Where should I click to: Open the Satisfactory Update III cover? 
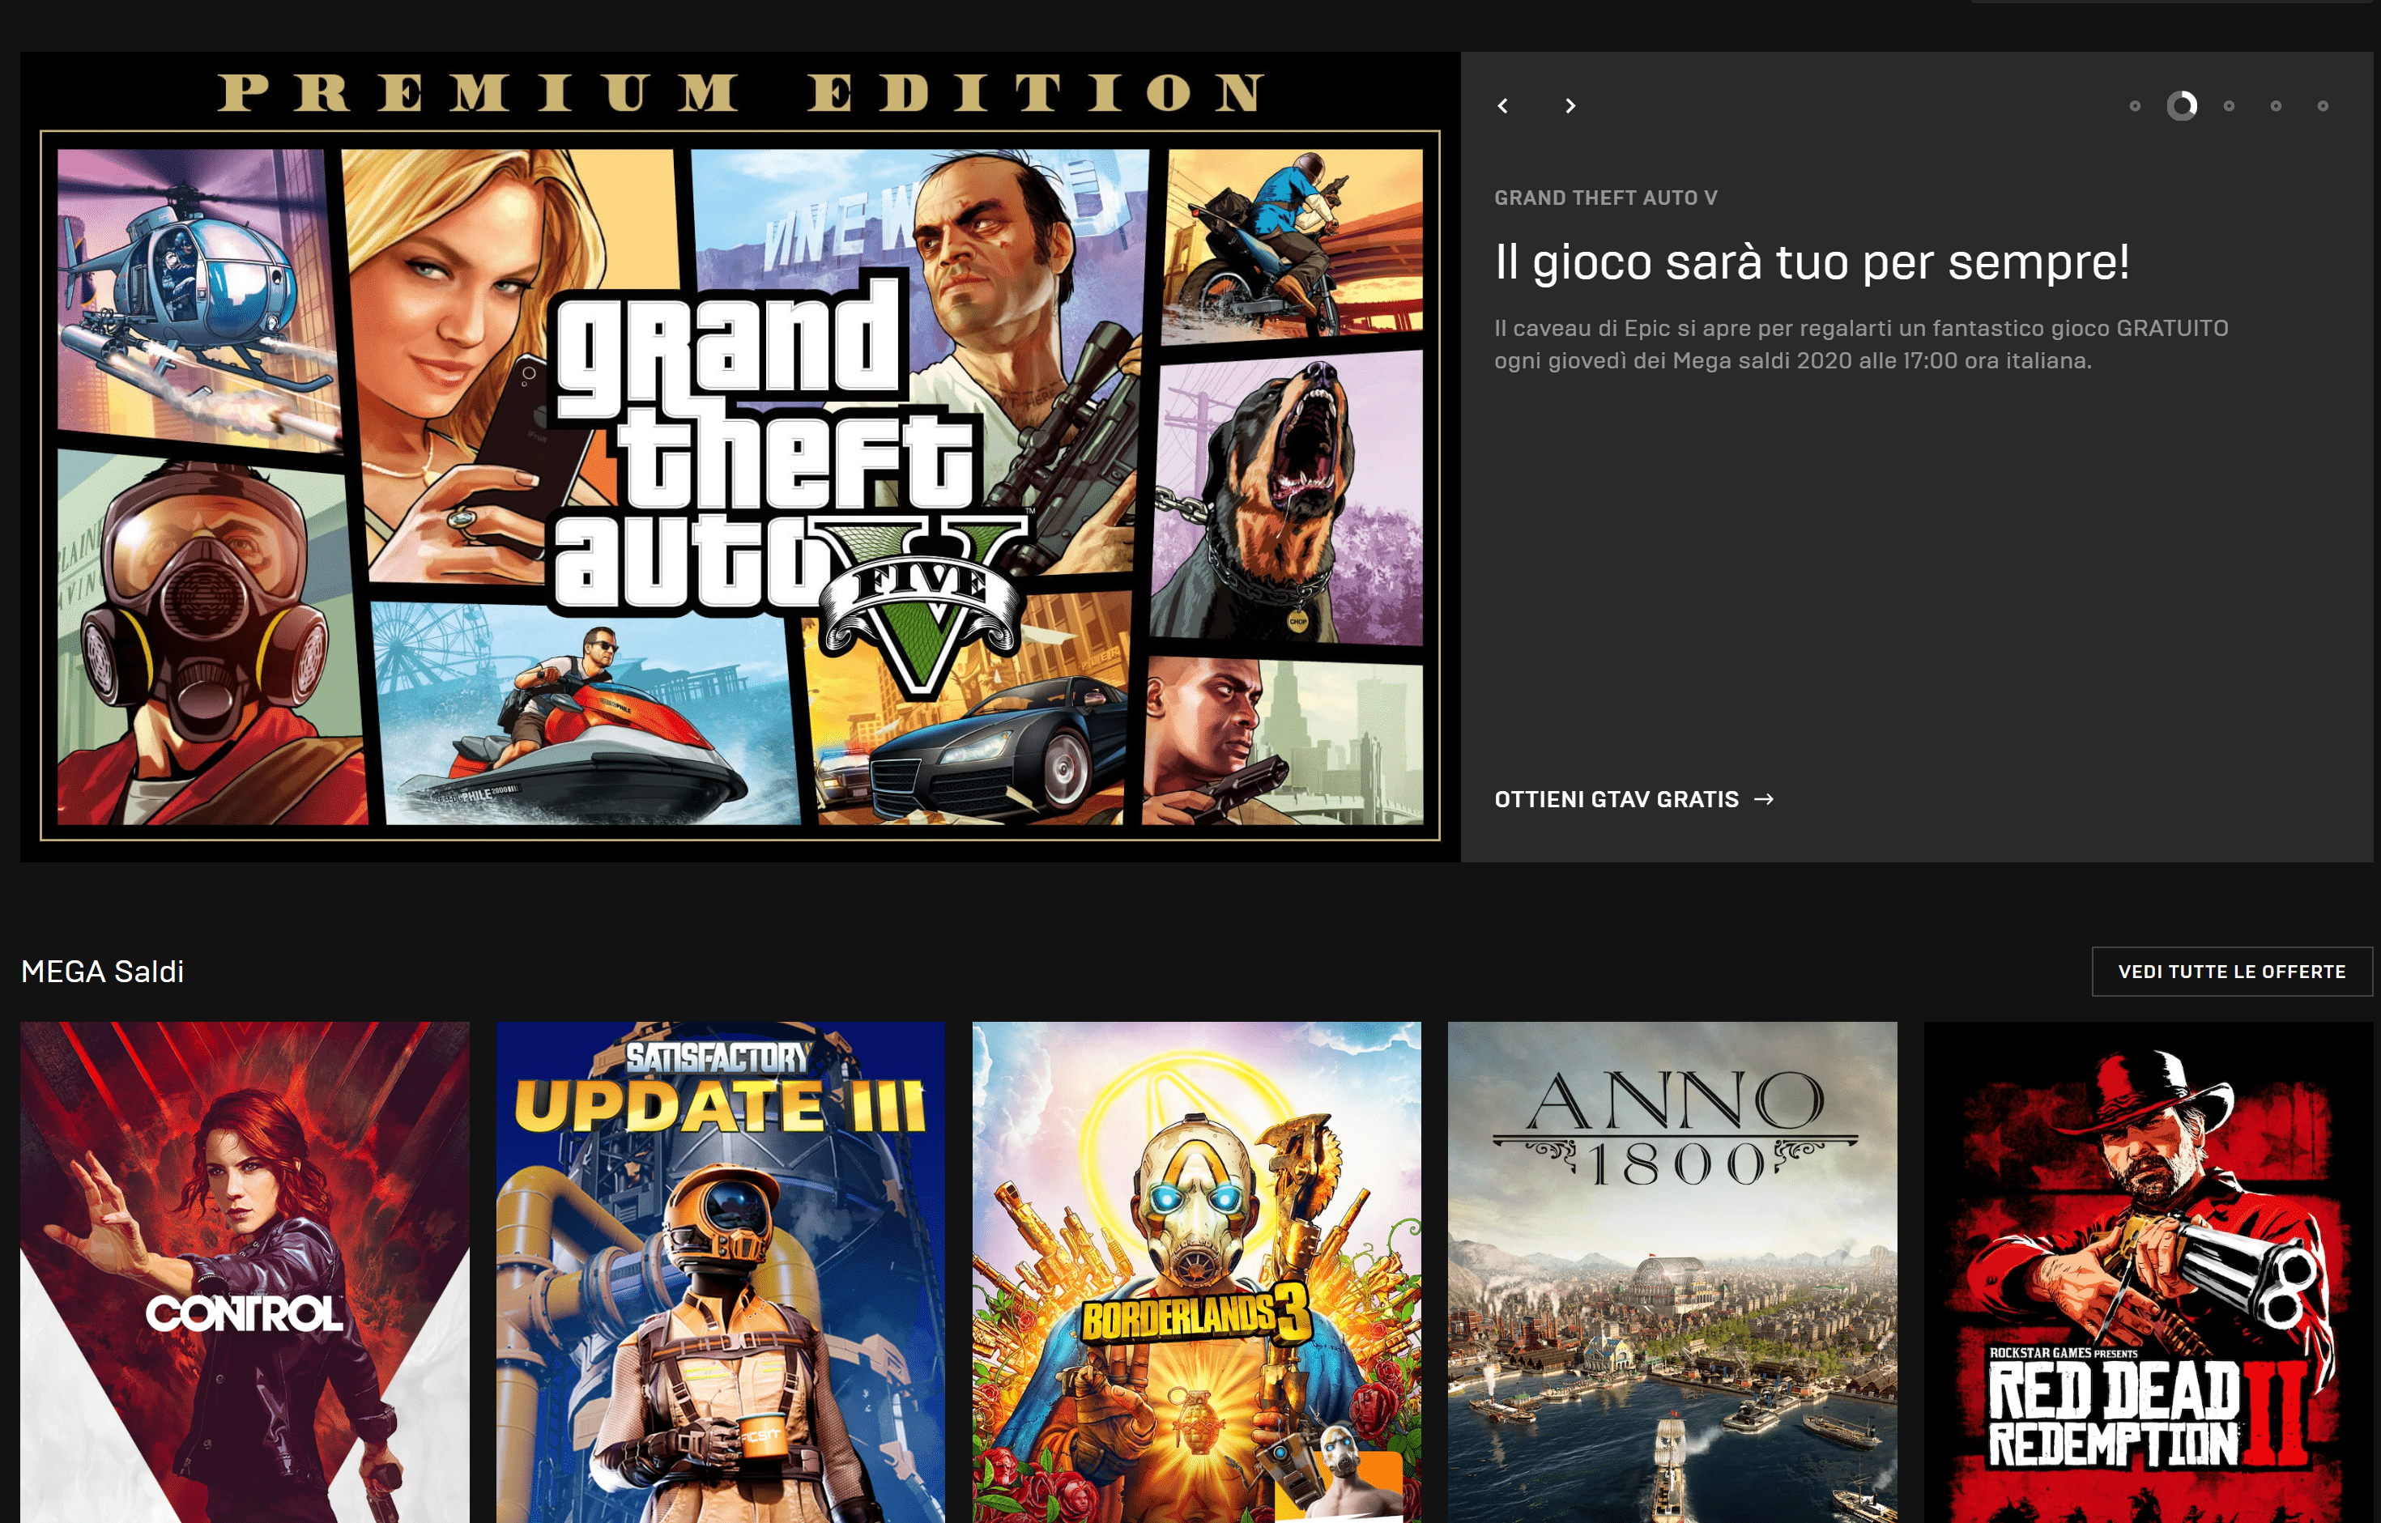[x=720, y=1272]
